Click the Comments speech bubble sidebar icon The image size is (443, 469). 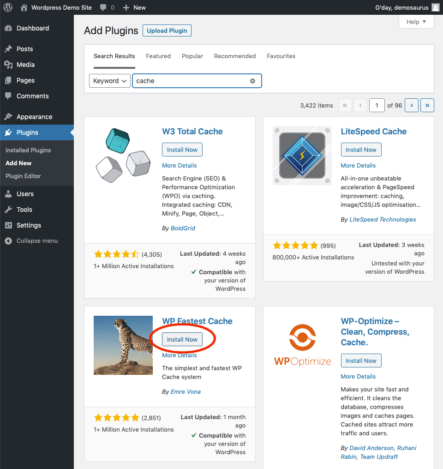click(x=8, y=96)
